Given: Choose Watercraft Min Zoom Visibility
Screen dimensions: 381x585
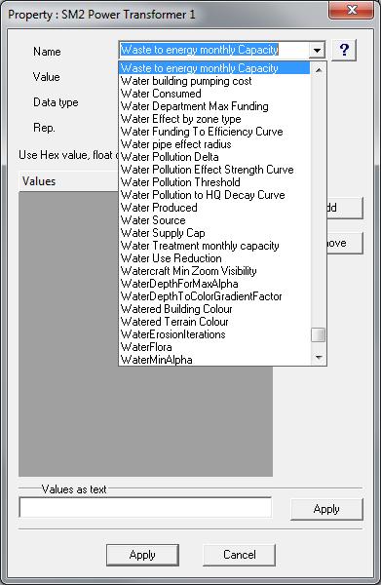Looking at the screenshot, I should pos(214,271).
